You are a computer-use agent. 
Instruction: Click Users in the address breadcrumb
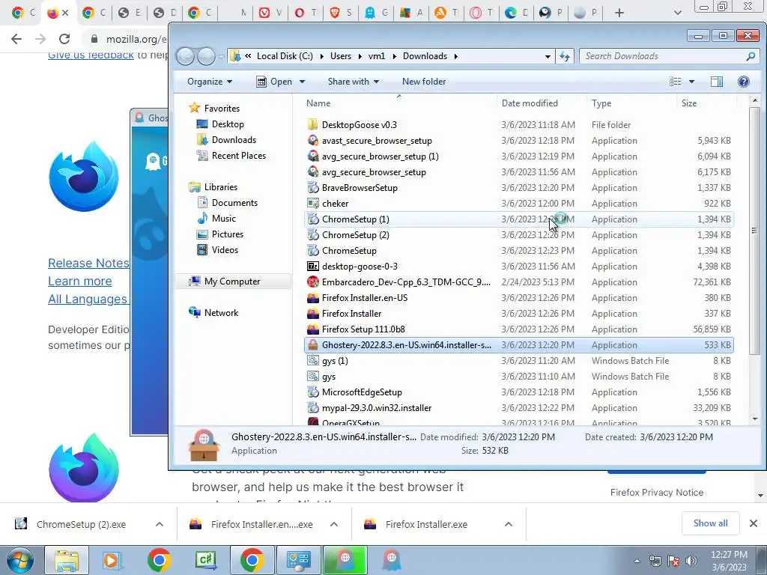pyautogui.click(x=341, y=56)
